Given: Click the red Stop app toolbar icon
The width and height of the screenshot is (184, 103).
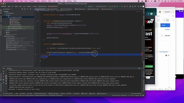Looking at the screenshot, I should [127, 6].
